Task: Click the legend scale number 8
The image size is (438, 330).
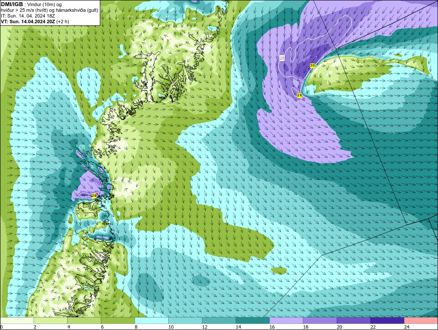Action: tap(136, 327)
